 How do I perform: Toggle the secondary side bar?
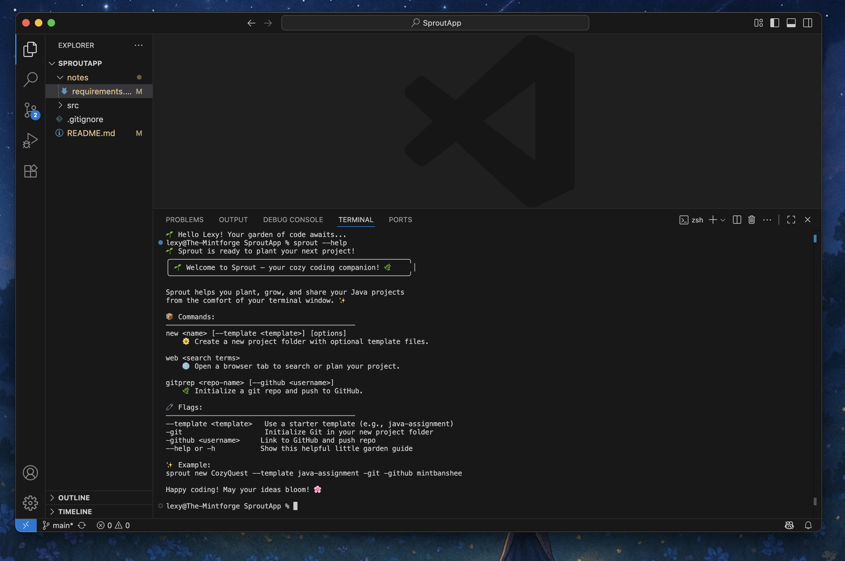(x=808, y=22)
